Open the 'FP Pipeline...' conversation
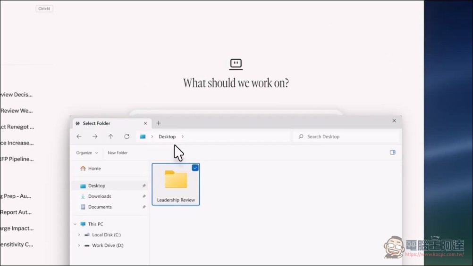This screenshot has height=266, width=473. [17, 159]
